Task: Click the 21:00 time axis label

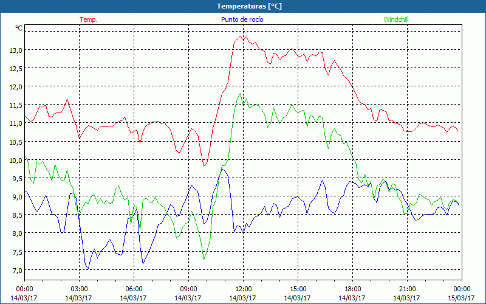Action: pos(407,289)
